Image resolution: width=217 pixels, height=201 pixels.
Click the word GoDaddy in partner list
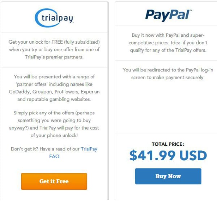(20, 92)
